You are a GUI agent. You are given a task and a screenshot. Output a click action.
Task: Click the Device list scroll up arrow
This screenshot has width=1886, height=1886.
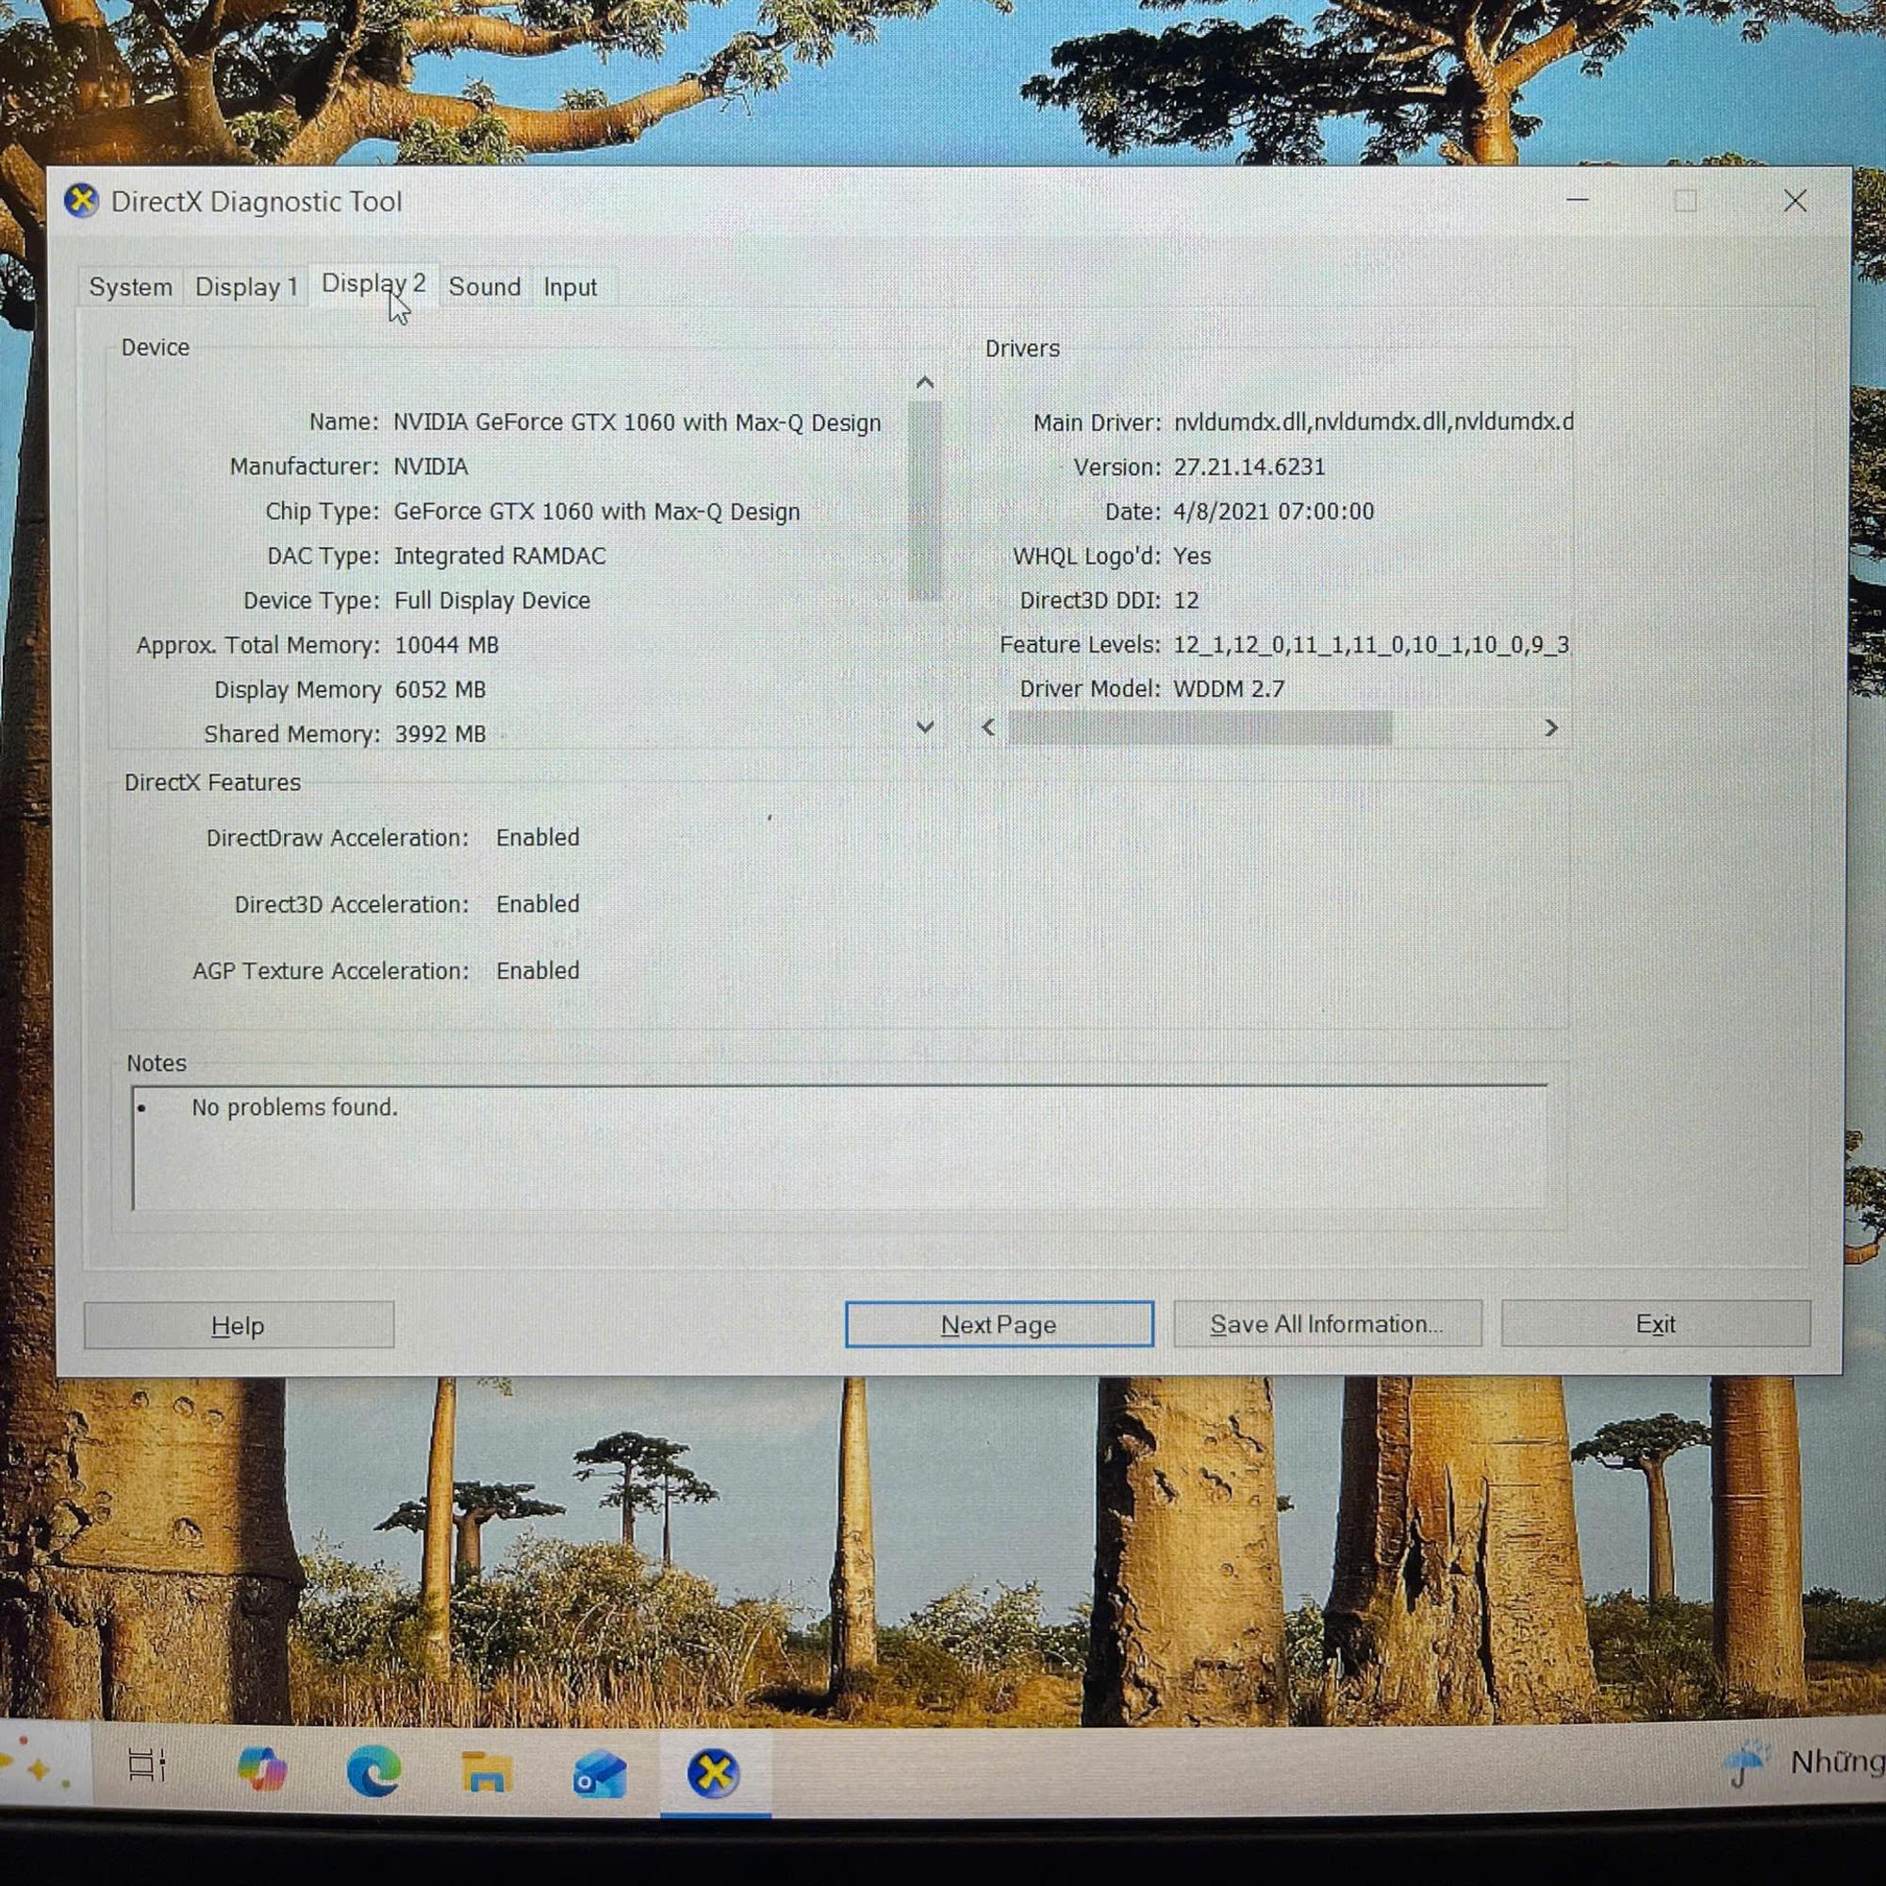pos(925,383)
